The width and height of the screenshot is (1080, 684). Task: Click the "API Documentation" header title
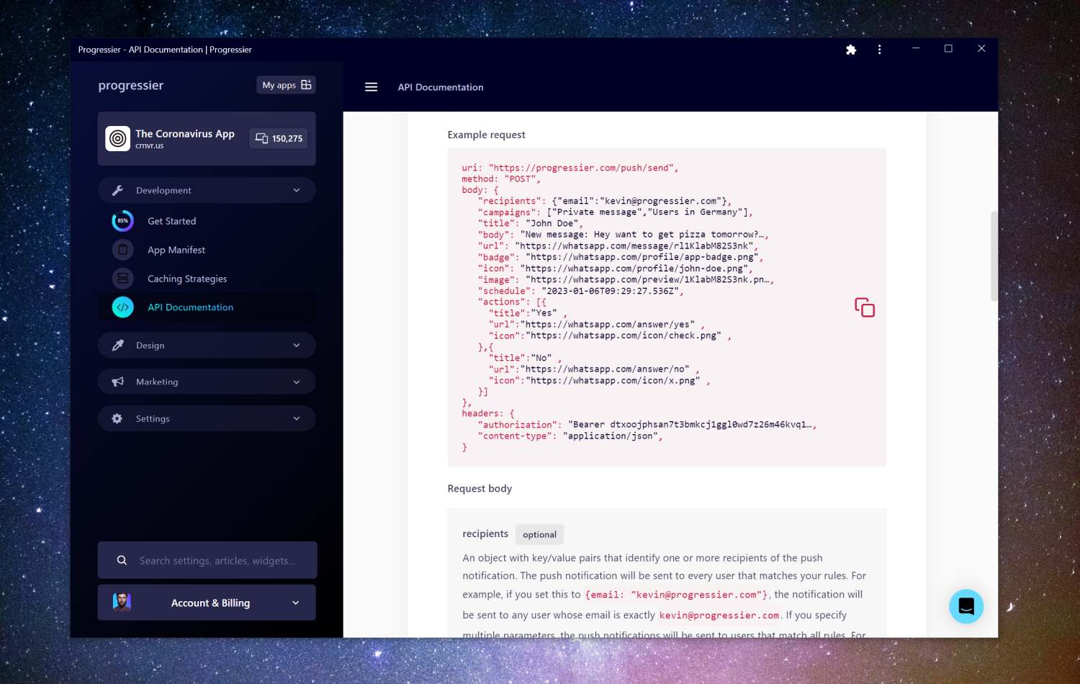[441, 87]
